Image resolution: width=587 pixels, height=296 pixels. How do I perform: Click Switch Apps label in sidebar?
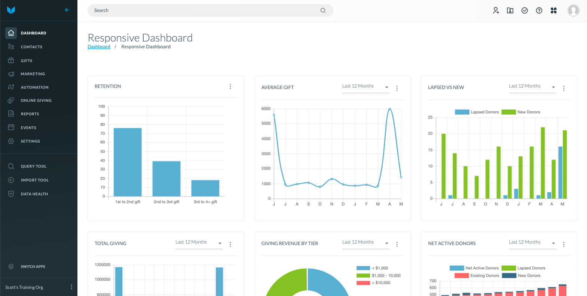[33, 267]
